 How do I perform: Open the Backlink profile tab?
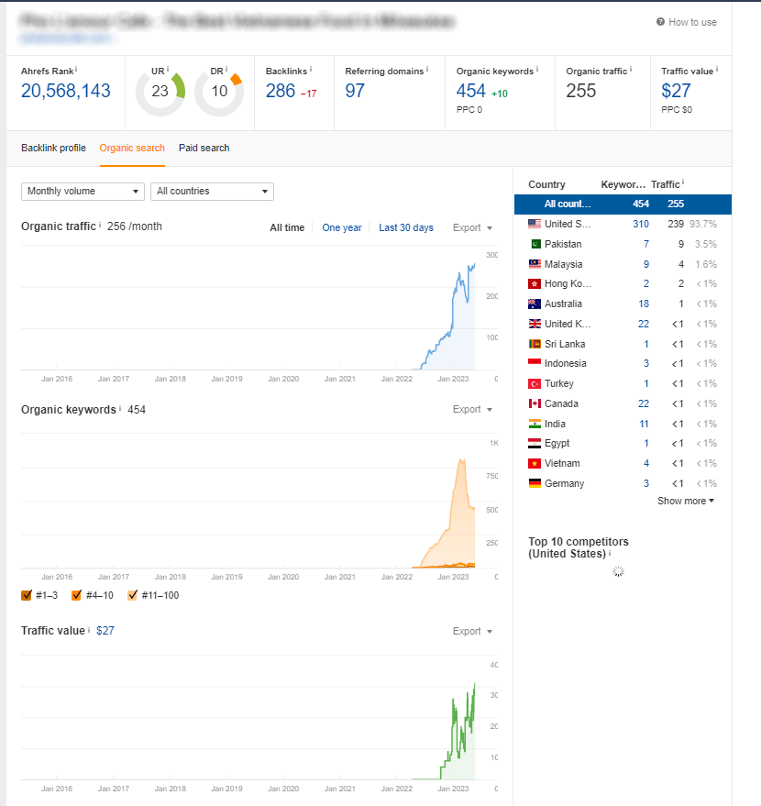[x=53, y=148]
